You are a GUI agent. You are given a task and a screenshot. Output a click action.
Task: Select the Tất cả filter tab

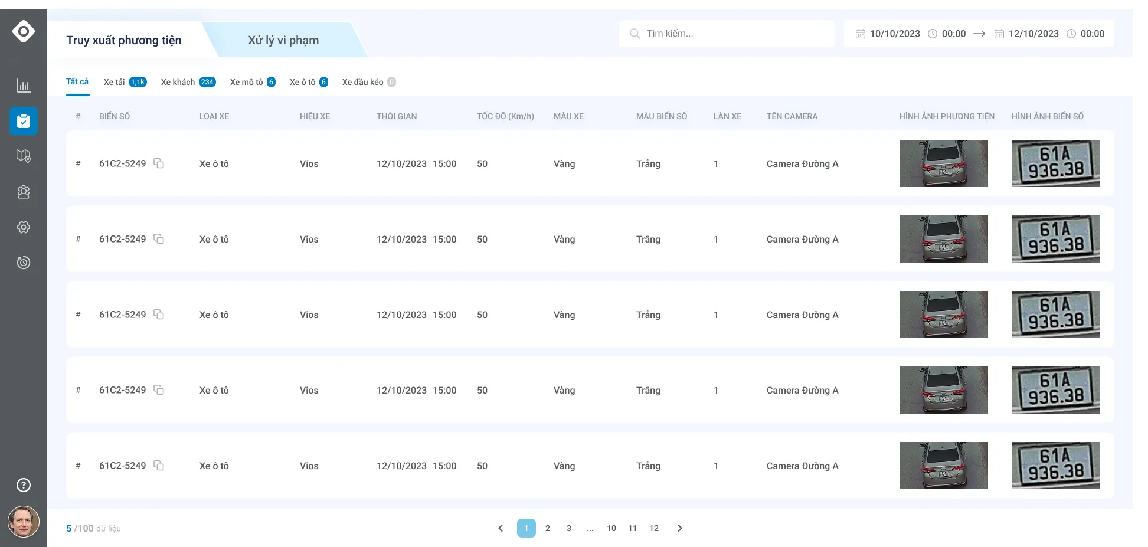pyautogui.click(x=77, y=82)
